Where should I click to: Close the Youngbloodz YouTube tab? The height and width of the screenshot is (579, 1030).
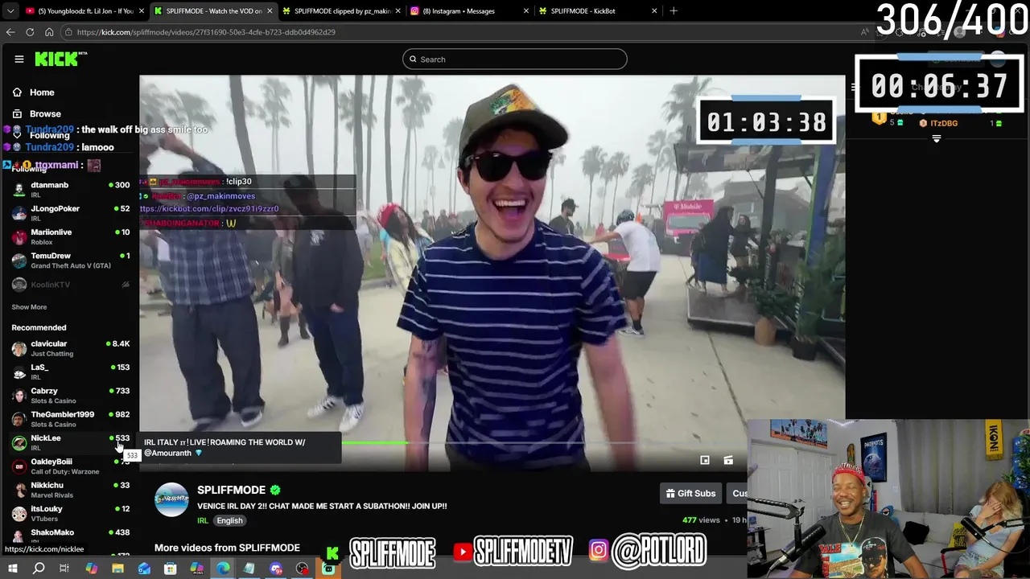tap(142, 11)
